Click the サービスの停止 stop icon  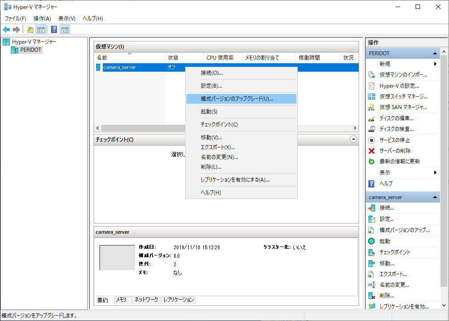[x=372, y=140]
